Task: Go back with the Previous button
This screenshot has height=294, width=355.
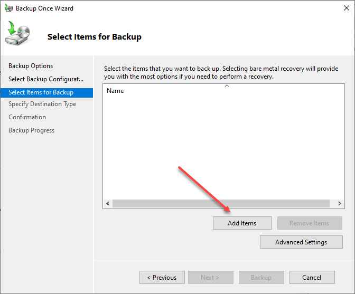Action: click(x=162, y=278)
